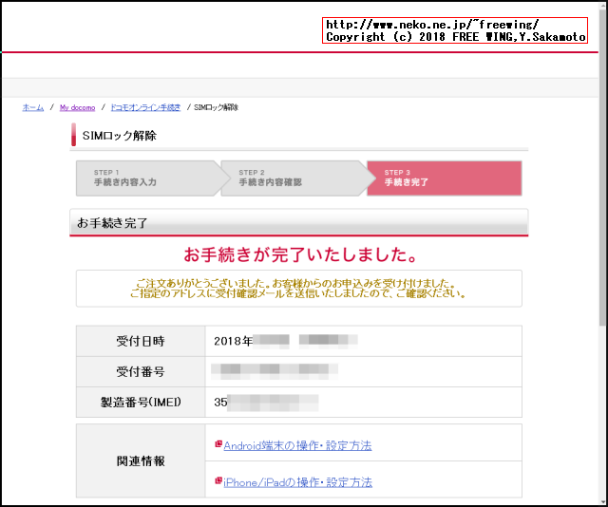Open Android端末の操作・設定方法 link
This screenshot has height=507, width=608.
tap(297, 445)
